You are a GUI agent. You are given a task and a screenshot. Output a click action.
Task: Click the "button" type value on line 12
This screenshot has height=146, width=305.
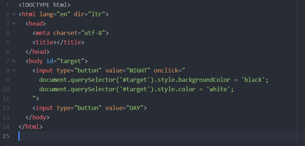[88, 108]
